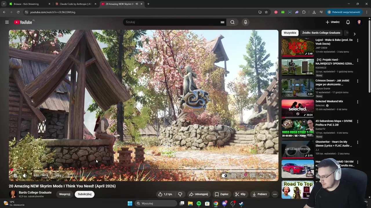
Task: Toggle autoplay switch in player
Action: click(225, 176)
